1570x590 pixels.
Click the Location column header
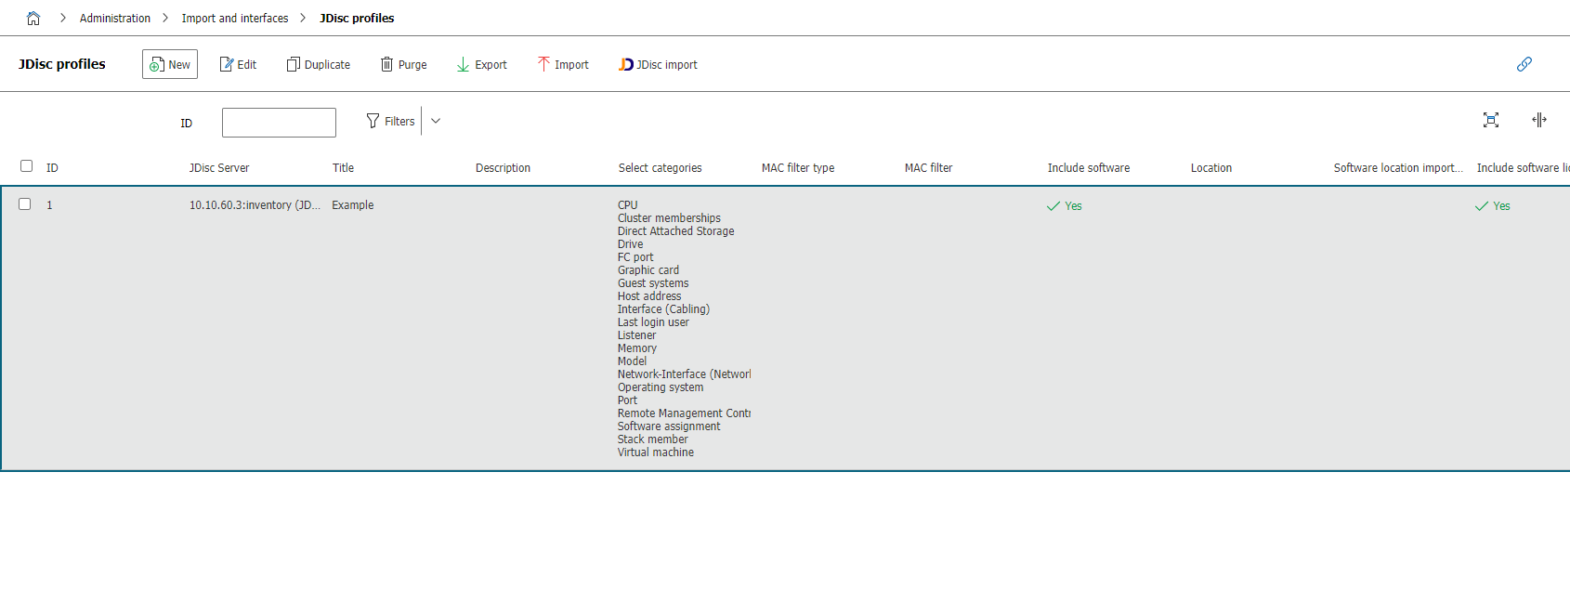point(1211,168)
